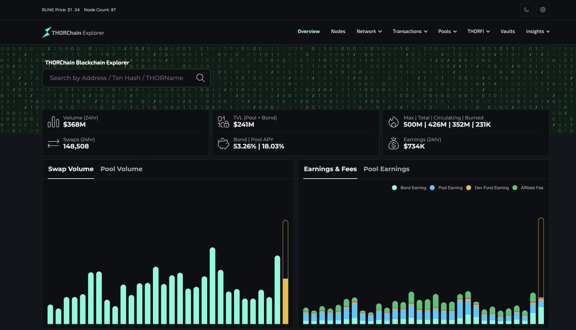Switch to the Pool Earnings tab
576x330 pixels.
386,169
